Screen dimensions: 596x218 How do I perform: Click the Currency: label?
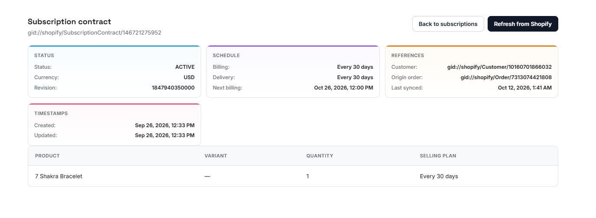(46, 77)
